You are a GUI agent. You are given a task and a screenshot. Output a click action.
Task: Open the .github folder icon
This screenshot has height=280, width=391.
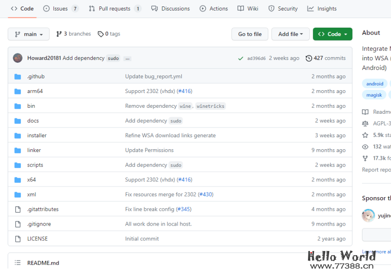(x=18, y=76)
